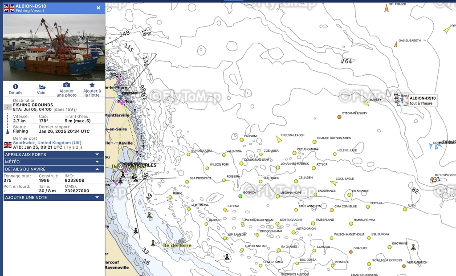The width and height of the screenshot is (456, 276).
Task: Select the green GOTHICA vessel marker
Action: pyautogui.click(x=240, y=196)
